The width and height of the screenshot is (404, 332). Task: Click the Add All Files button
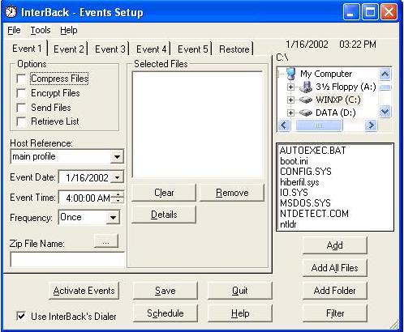coord(335,268)
